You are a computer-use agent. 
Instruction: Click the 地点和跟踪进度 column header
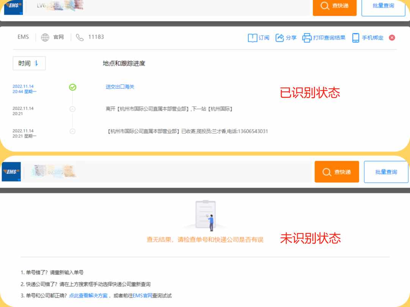click(124, 63)
